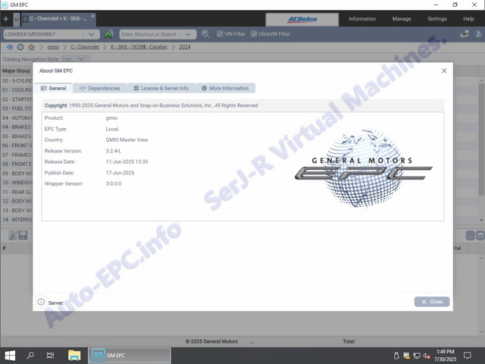The width and height of the screenshot is (485, 364).
Task: Click the GM EPC taskbar button
Action: coord(130,356)
